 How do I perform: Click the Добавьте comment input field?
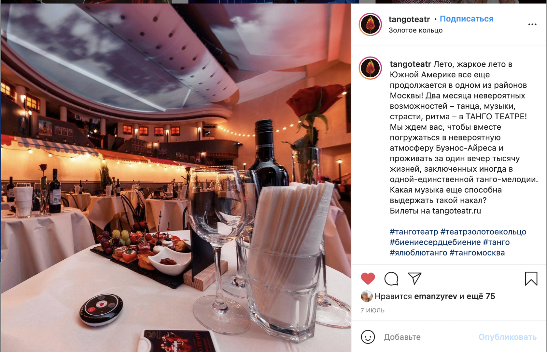(427, 337)
